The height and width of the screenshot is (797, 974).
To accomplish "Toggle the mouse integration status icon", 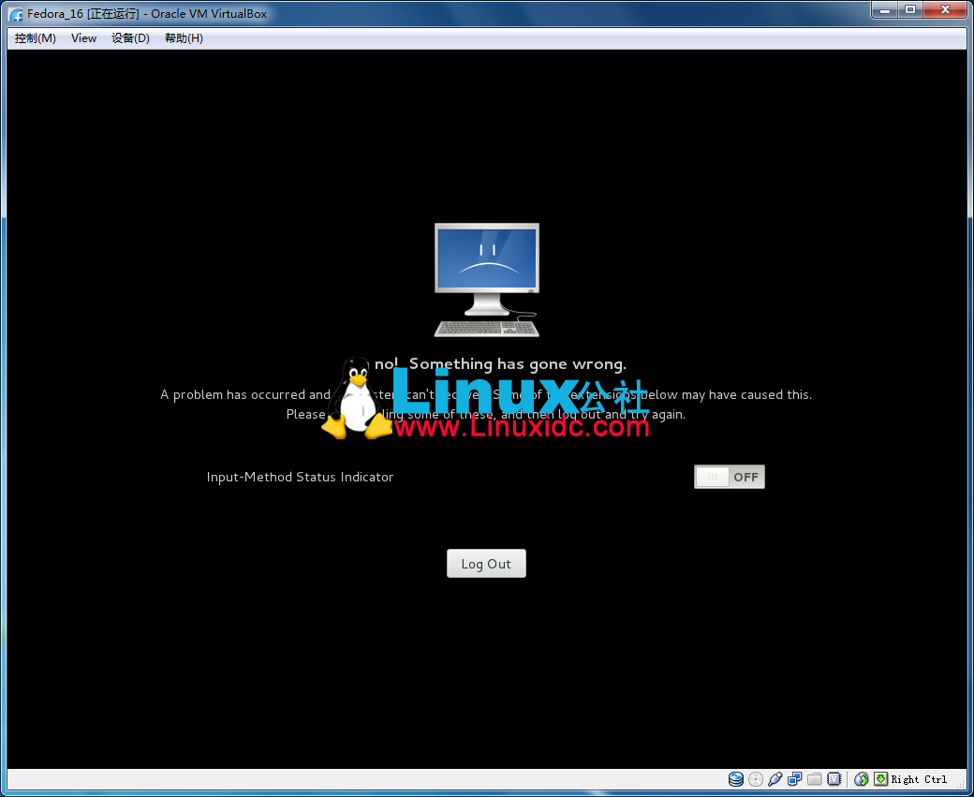I will point(861,778).
